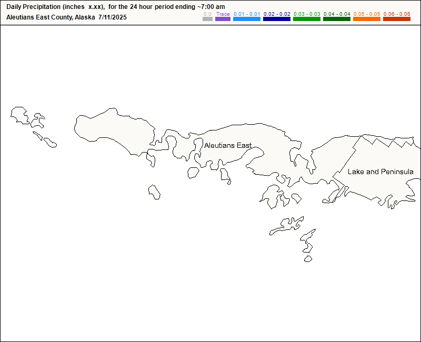Click the green 0.03 legend swatch
Screen dimensions: 421x342
pyautogui.click(x=307, y=19)
